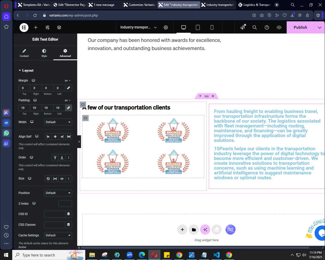
Task: Reload the page in the browser
Action: [35, 15]
